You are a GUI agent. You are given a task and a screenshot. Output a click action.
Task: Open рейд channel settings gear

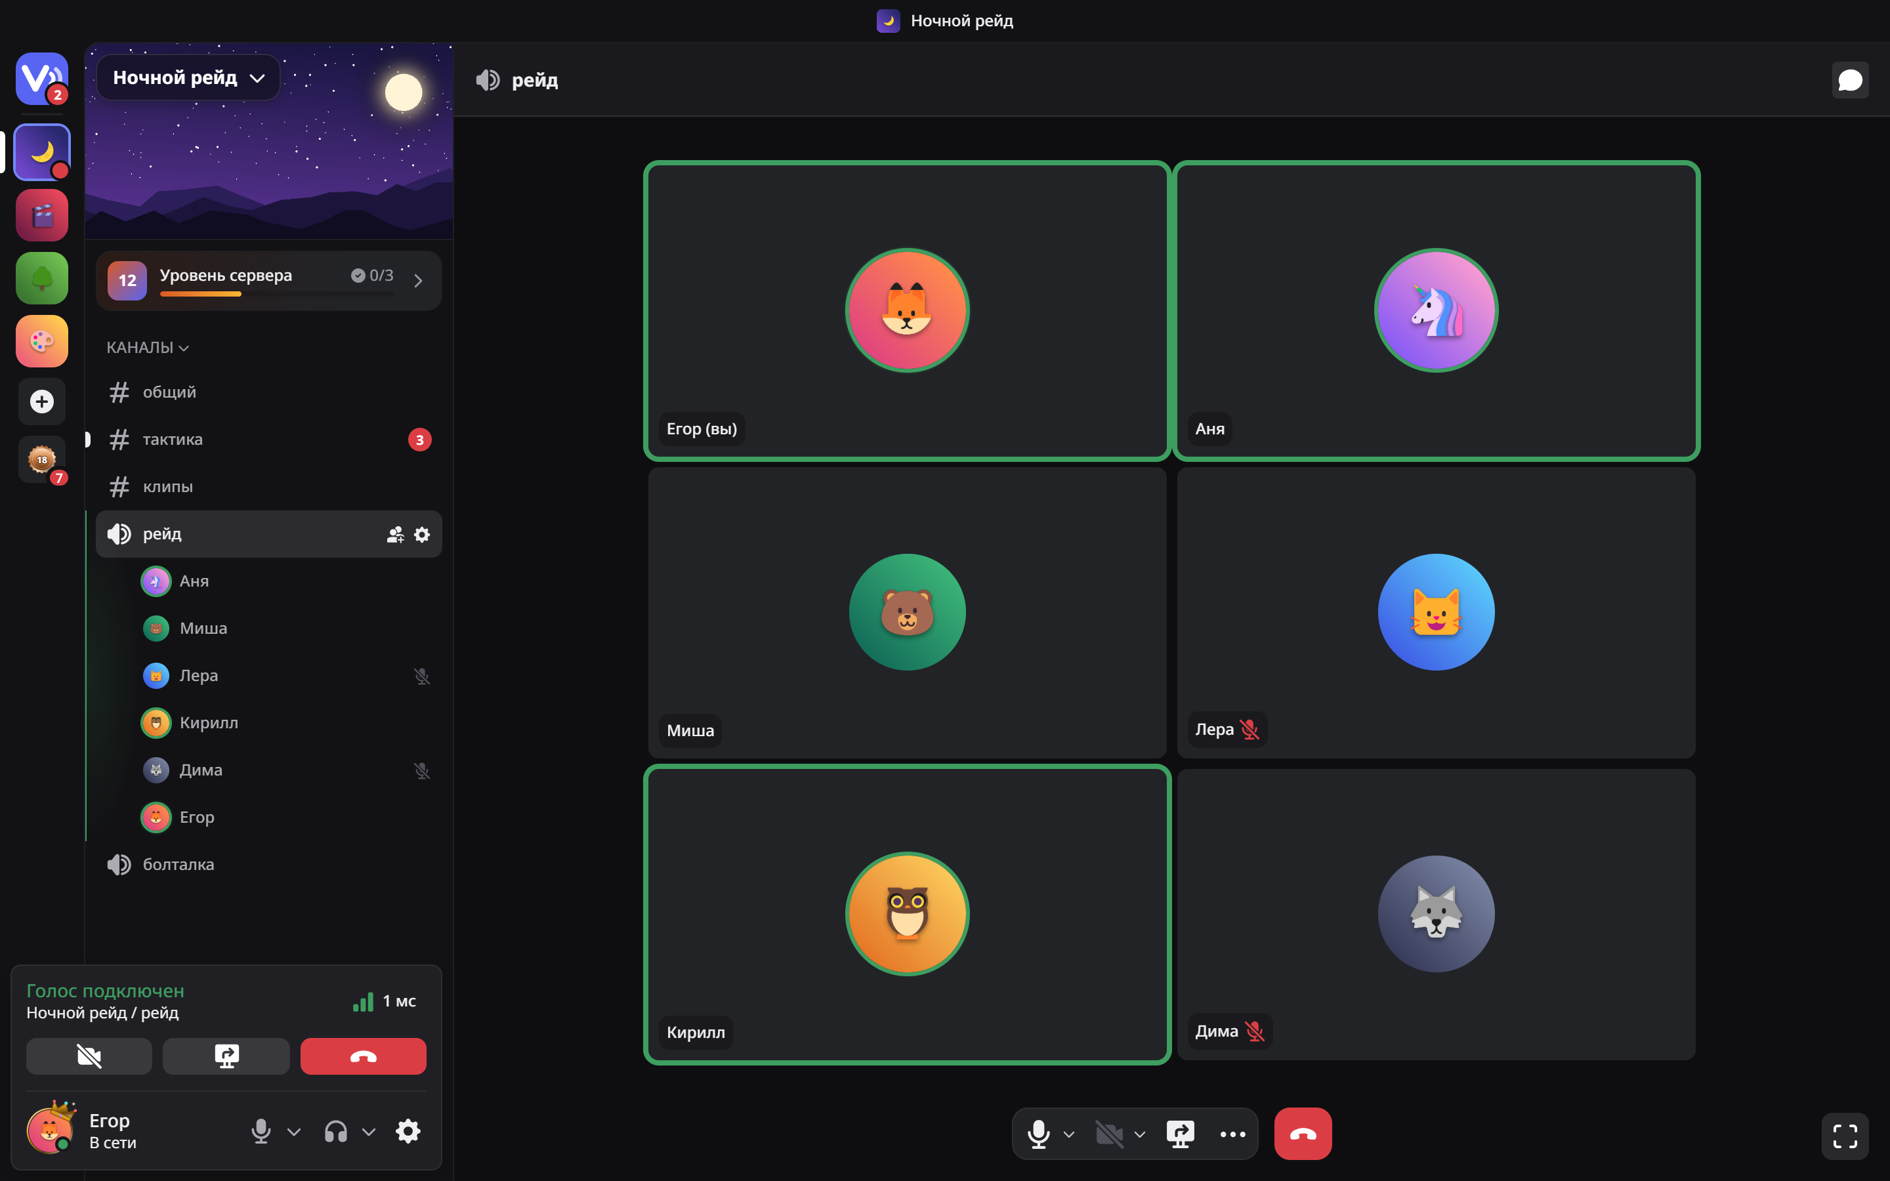[x=422, y=534]
